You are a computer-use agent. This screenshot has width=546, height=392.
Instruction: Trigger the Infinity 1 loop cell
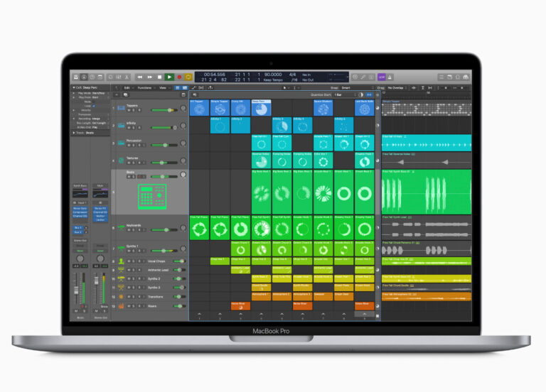click(x=220, y=125)
